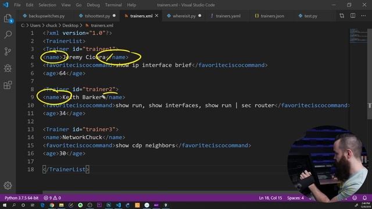Open the Explorer view in activity bar
This screenshot has height=209, width=372.
pyautogui.click(x=8, y=19)
